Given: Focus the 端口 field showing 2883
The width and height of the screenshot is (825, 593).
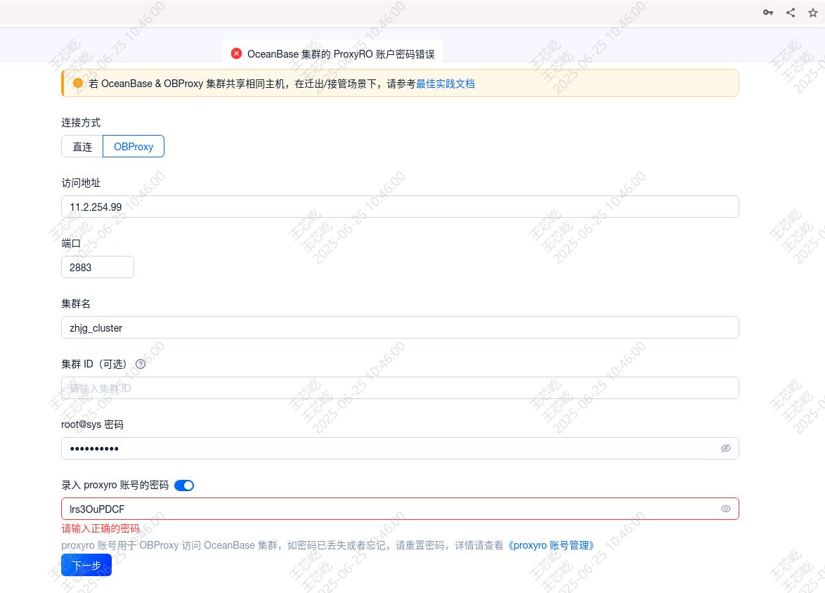Looking at the screenshot, I should pyautogui.click(x=98, y=267).
